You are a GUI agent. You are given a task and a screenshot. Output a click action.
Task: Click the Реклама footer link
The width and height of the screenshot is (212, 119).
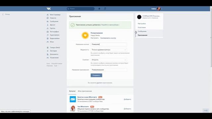pos(50,66)
